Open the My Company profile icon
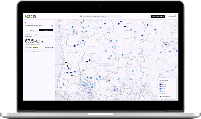 (x=175, y=16)
